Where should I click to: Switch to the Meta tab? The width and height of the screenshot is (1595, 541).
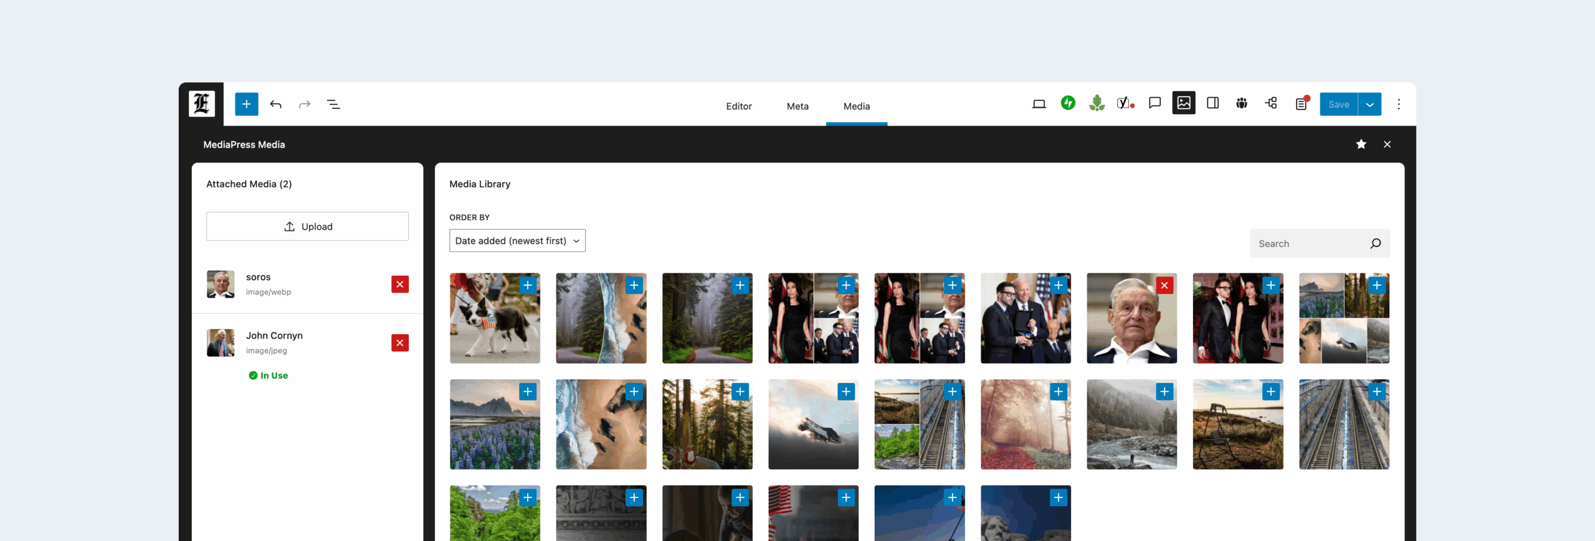pyautogui.click(x=797, y=106)
